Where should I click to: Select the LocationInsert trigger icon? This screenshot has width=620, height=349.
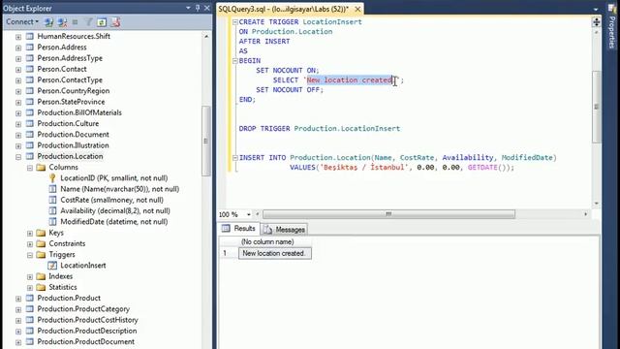point(52,266)
